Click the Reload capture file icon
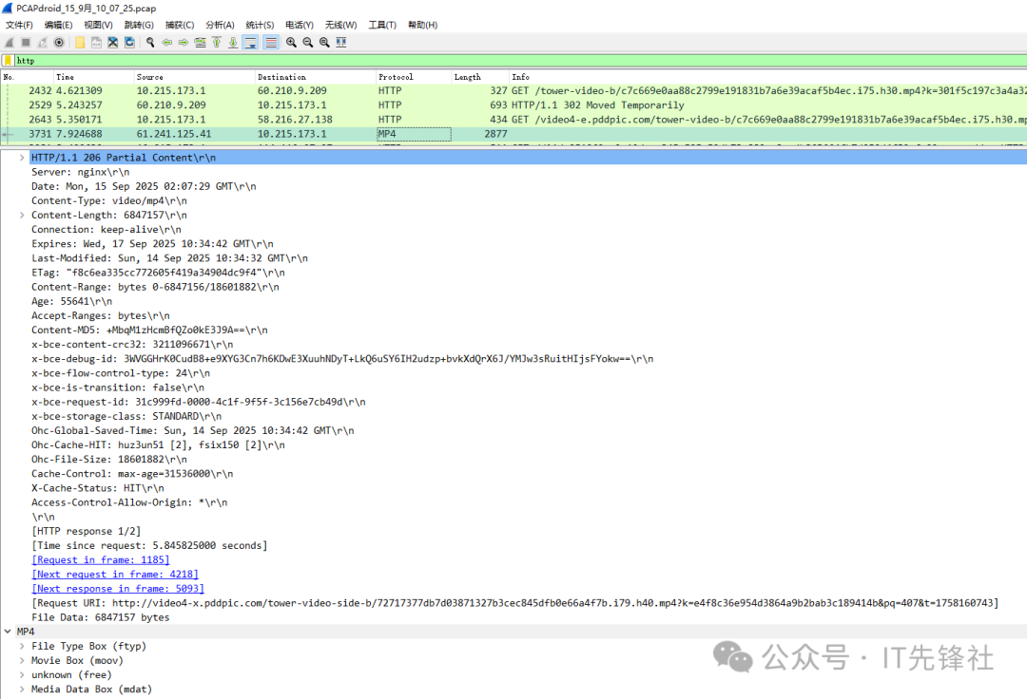 (129, 43)
